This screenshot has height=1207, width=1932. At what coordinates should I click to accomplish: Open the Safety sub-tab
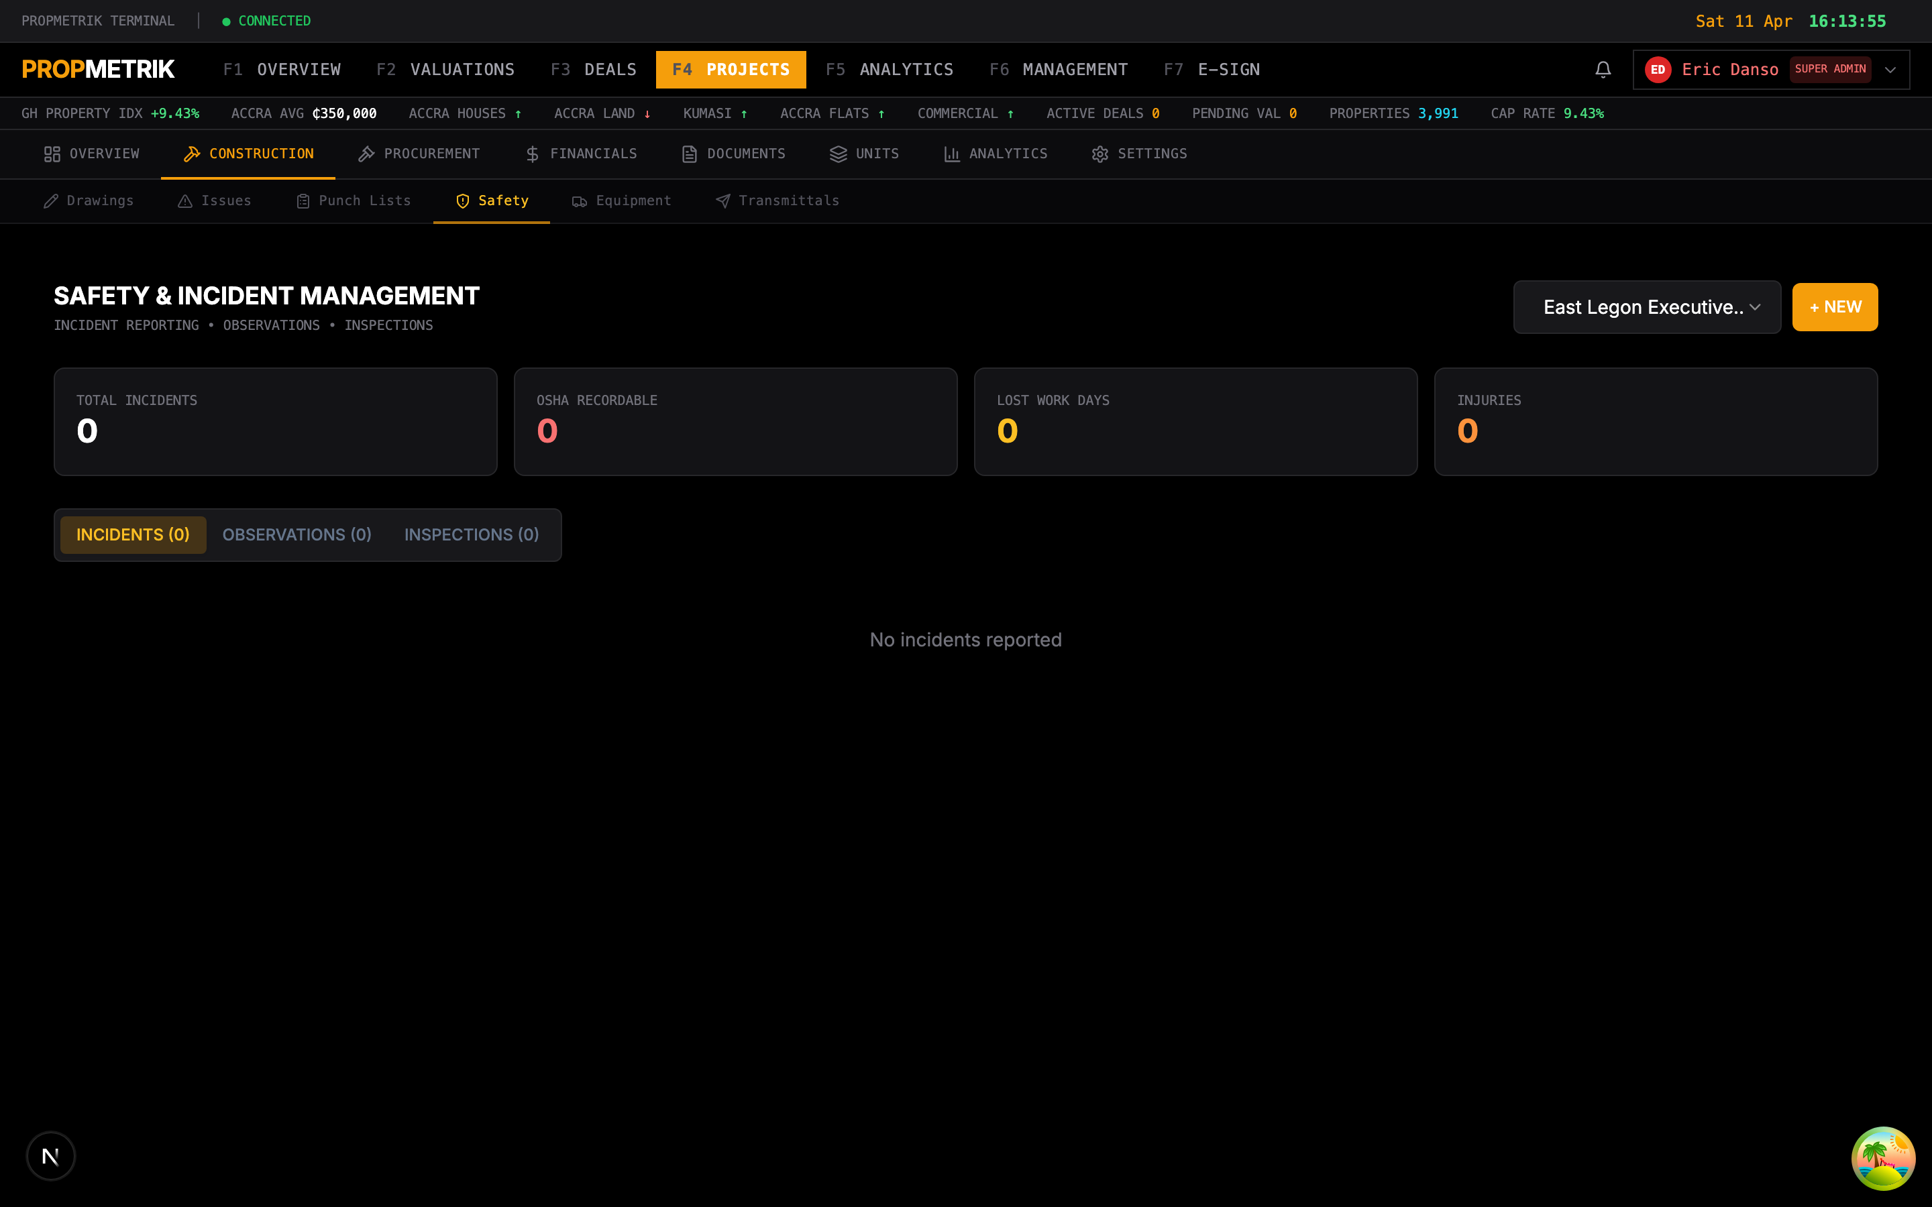pos(492,201)
